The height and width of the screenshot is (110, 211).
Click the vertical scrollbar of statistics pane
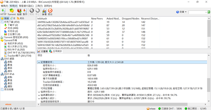coord(209,85)
